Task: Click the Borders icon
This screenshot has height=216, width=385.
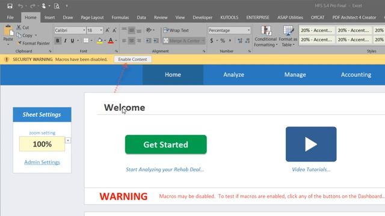Action: pyautogui.click(x=86, y=41)
